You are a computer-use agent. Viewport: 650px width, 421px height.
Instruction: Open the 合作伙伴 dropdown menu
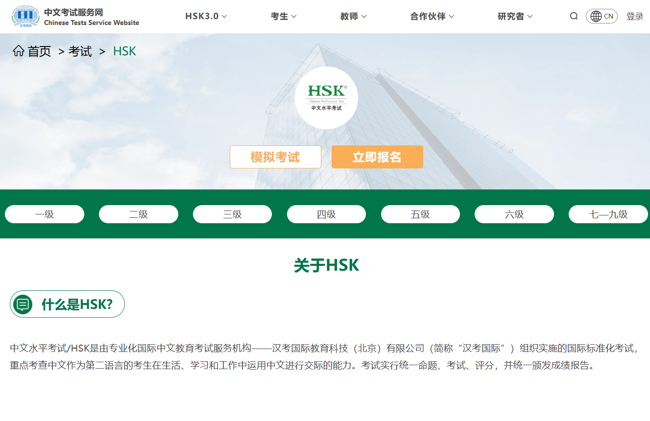432,16
